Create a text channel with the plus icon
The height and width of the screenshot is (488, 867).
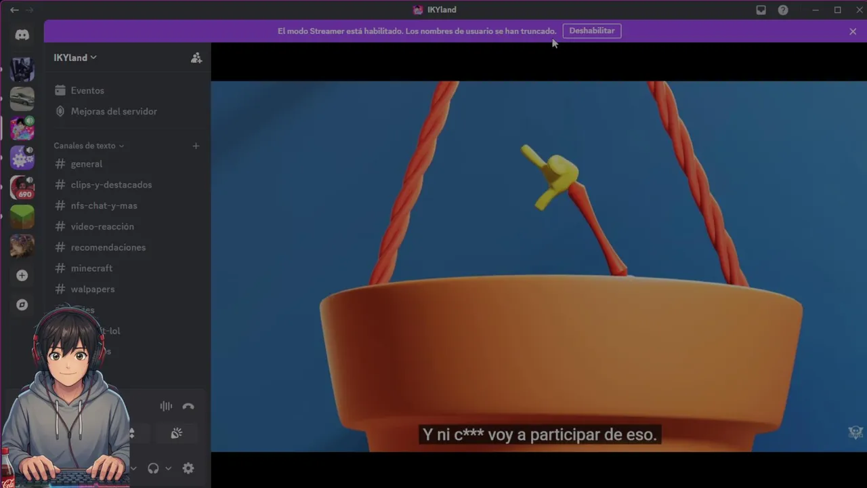(x=196, y=146)
